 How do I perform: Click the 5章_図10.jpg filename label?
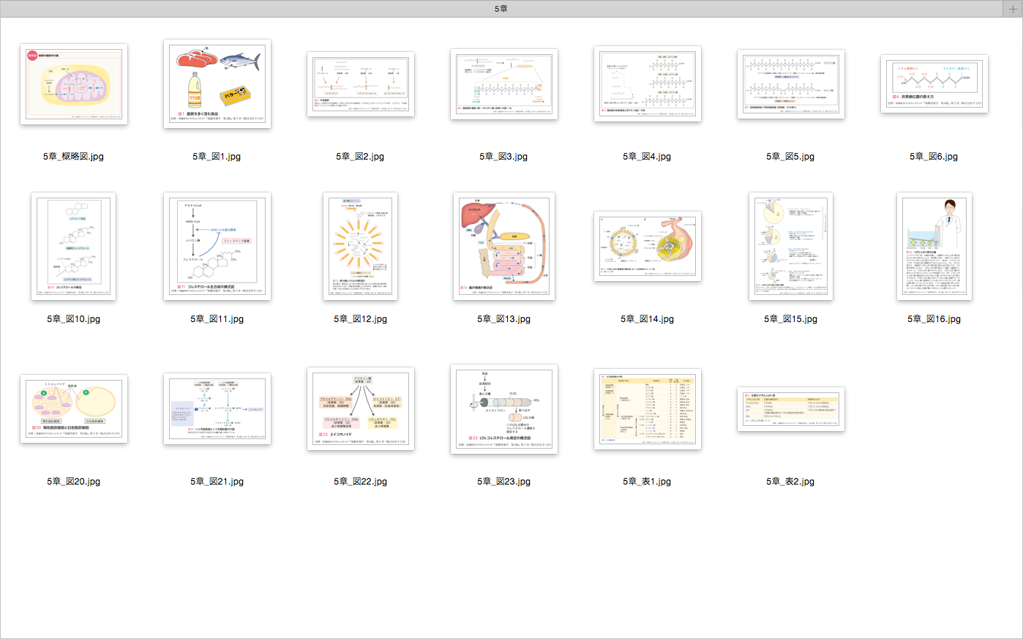[x=74, y=319]
